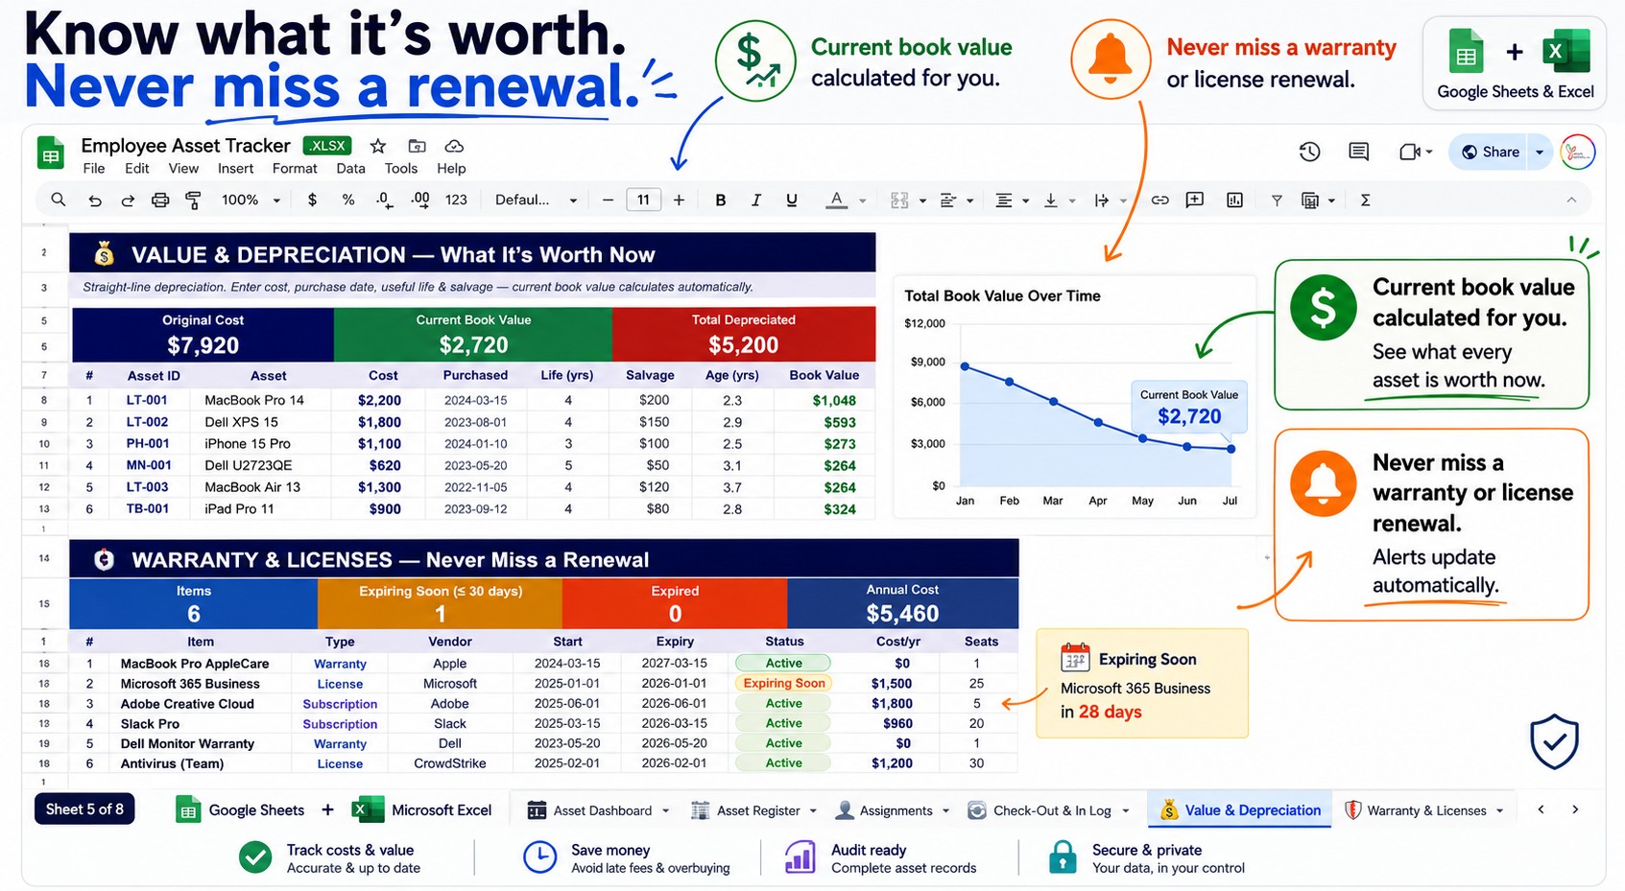Click the Move to folder icon

point(417,146)
